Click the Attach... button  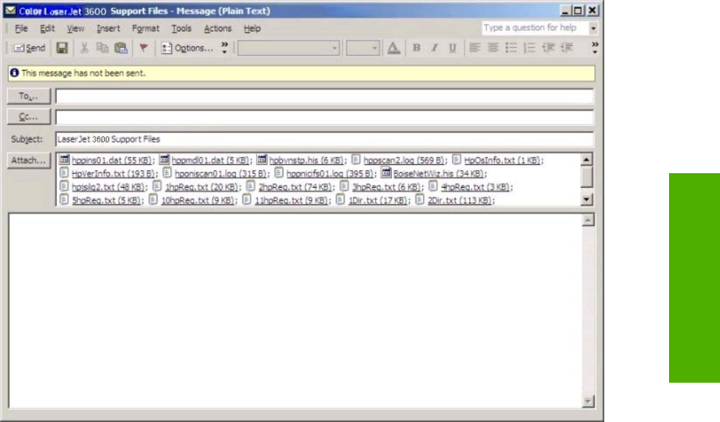click(28, 160)
